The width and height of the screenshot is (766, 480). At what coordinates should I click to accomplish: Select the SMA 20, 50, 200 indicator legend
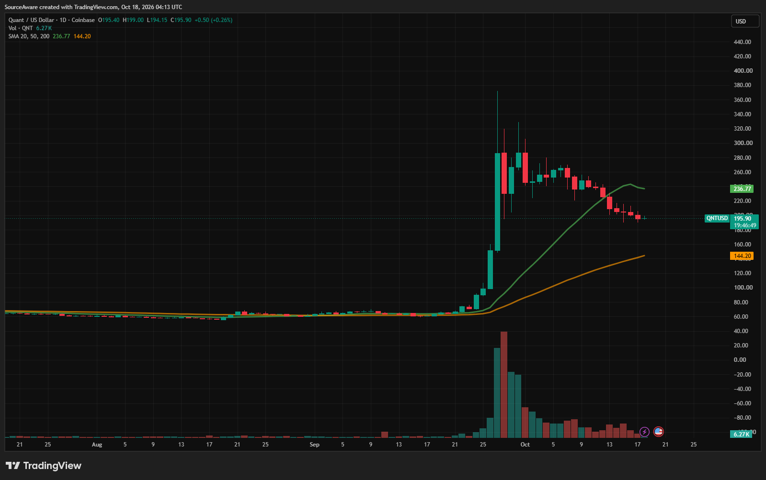tap(29, 36)
